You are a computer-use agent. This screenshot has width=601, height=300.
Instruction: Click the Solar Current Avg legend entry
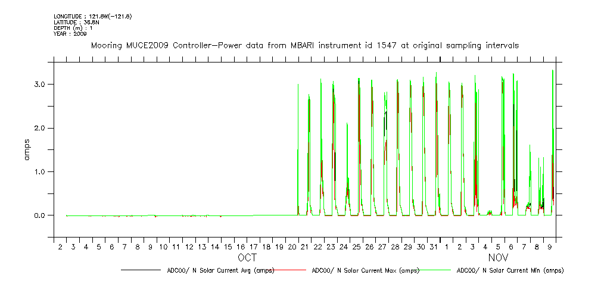click(x=220, y=270)
